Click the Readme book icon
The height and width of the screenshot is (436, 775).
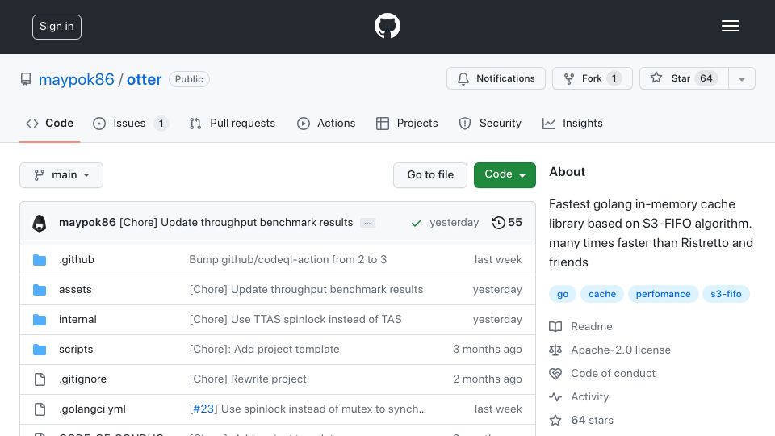(x=555, y=327)
